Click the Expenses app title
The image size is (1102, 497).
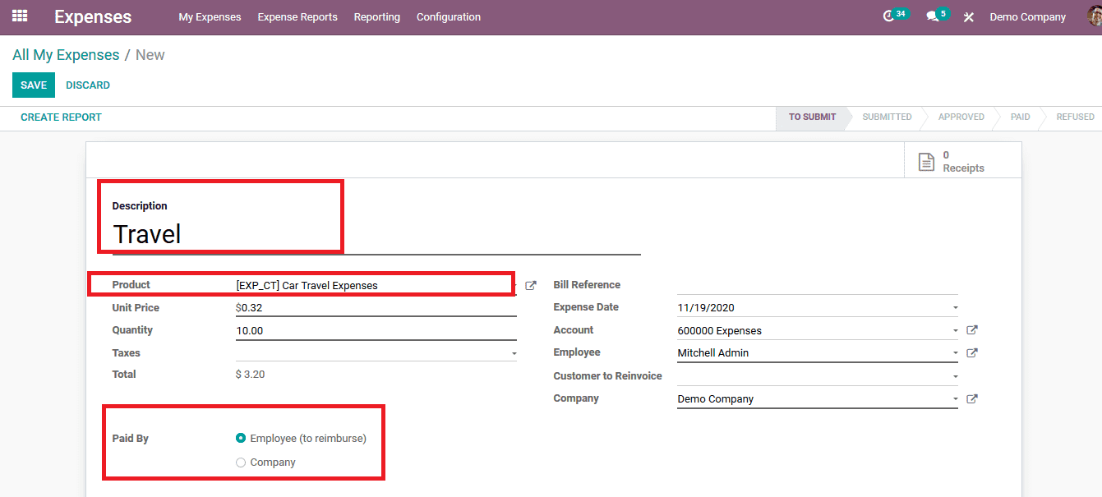(x=93, y=16)
